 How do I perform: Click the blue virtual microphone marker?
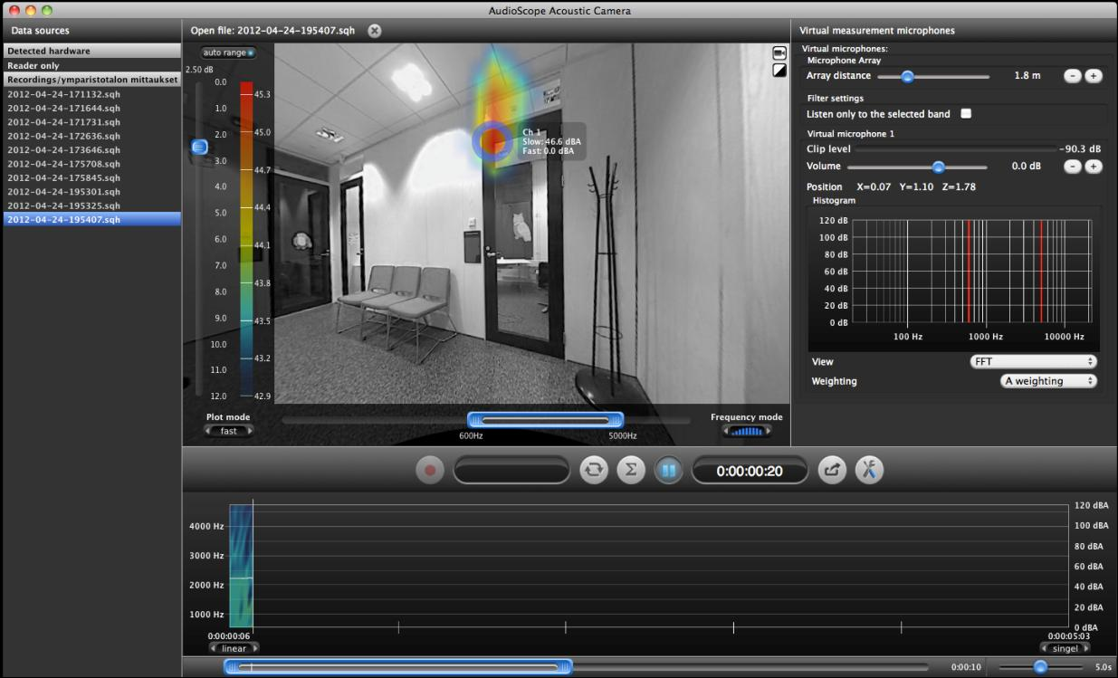[492, 141]
